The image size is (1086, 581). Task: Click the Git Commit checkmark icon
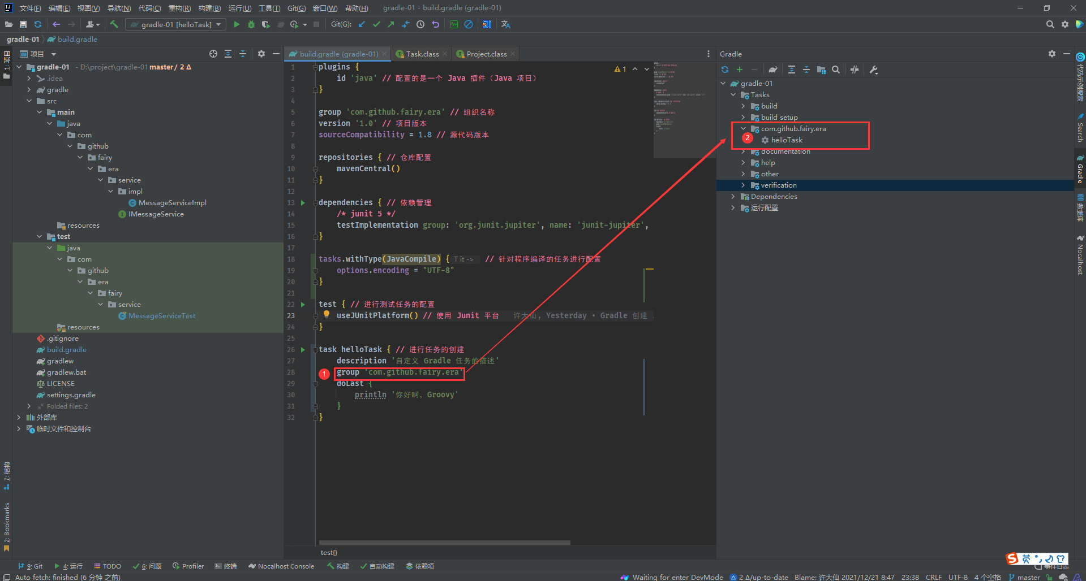(376, 24)
